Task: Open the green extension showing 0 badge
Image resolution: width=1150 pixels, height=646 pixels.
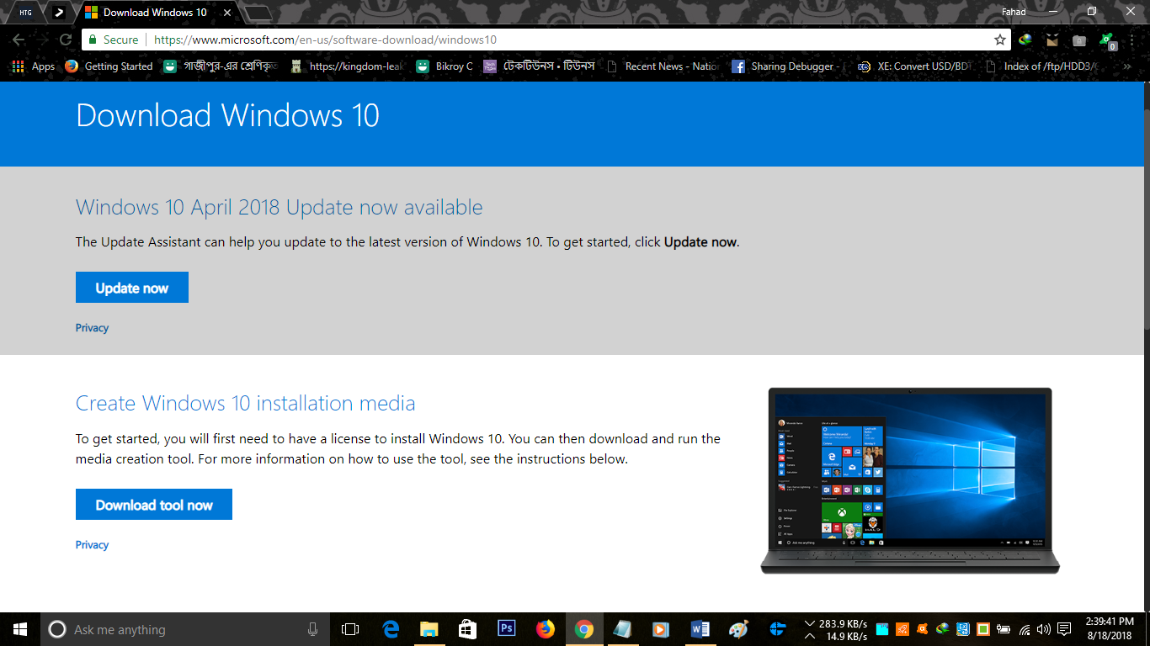Action: point(1108,40)
